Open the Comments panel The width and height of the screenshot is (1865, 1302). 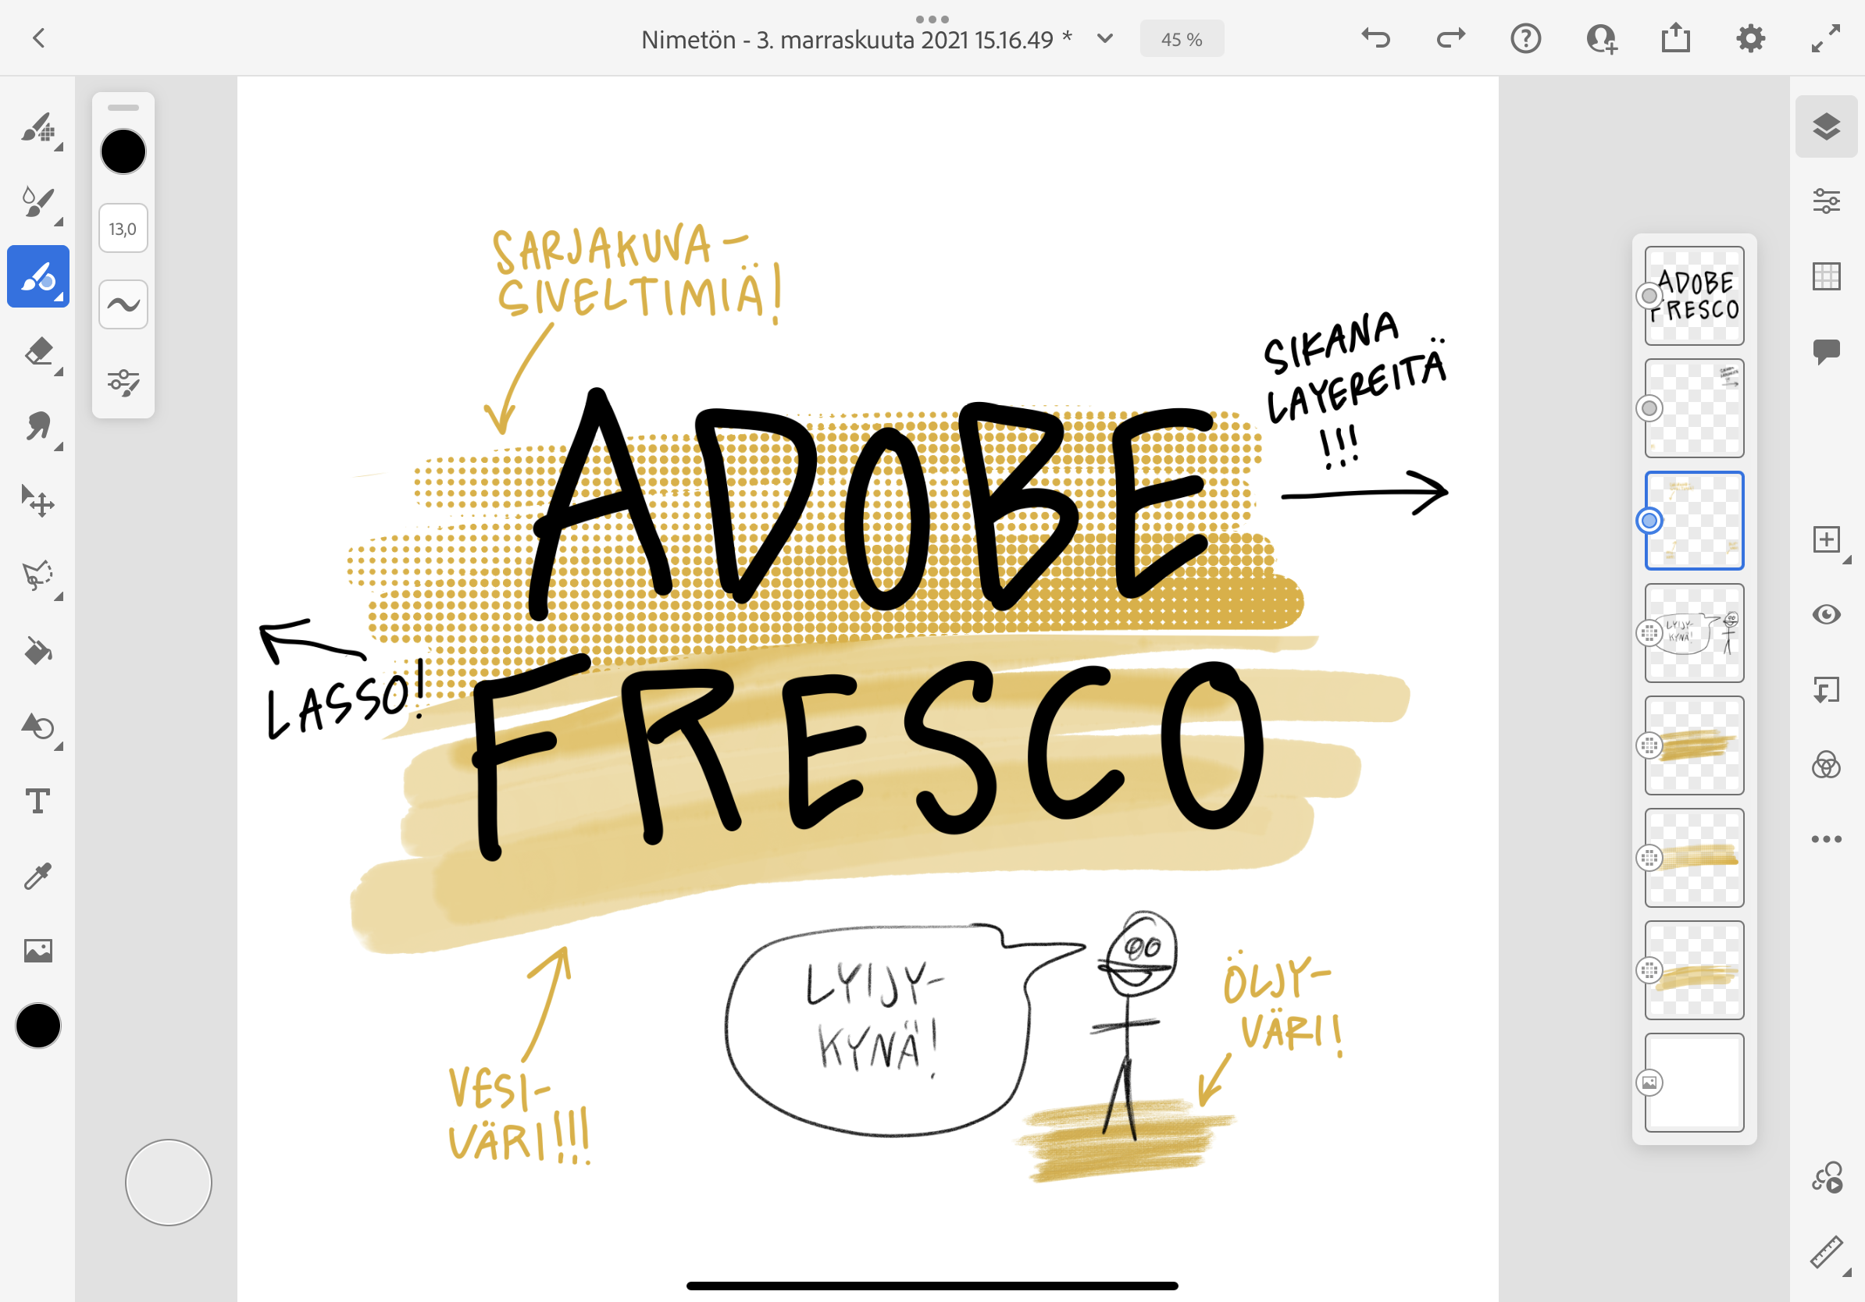click(1826, 351)
